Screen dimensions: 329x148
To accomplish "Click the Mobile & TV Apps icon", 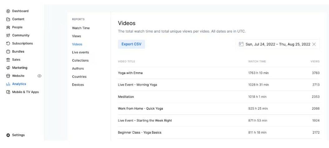I will 8,92.
